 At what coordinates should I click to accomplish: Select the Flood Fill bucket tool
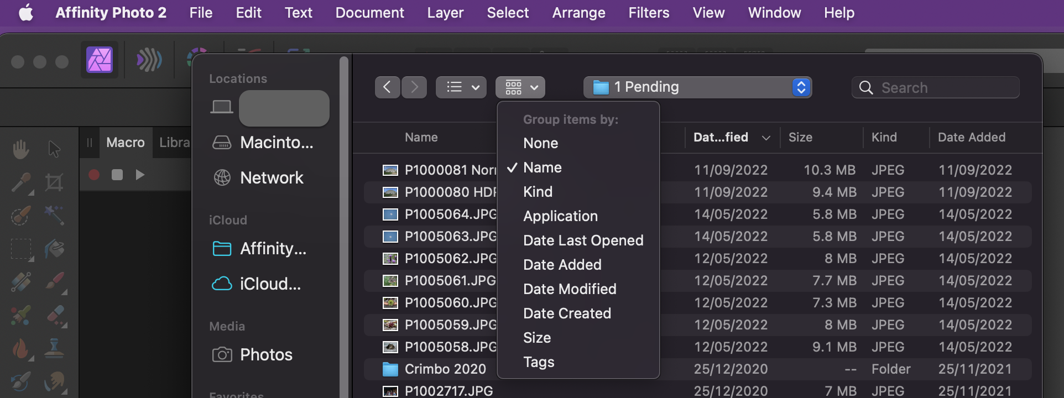pos(54,249)
